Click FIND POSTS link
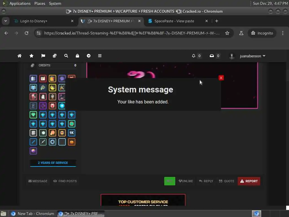Image resolution: width=289 pixels, height=217 pixels. [65, 181]
